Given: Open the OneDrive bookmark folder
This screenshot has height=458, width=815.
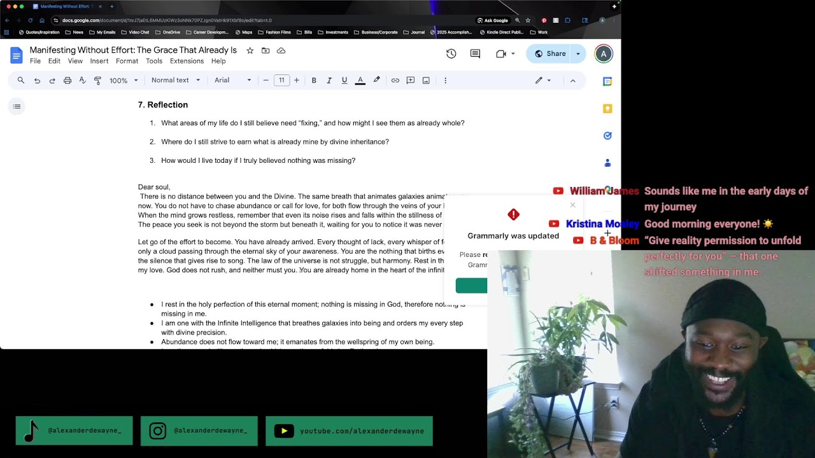Looking at the screenshot, I should click(x=168, y=32).
